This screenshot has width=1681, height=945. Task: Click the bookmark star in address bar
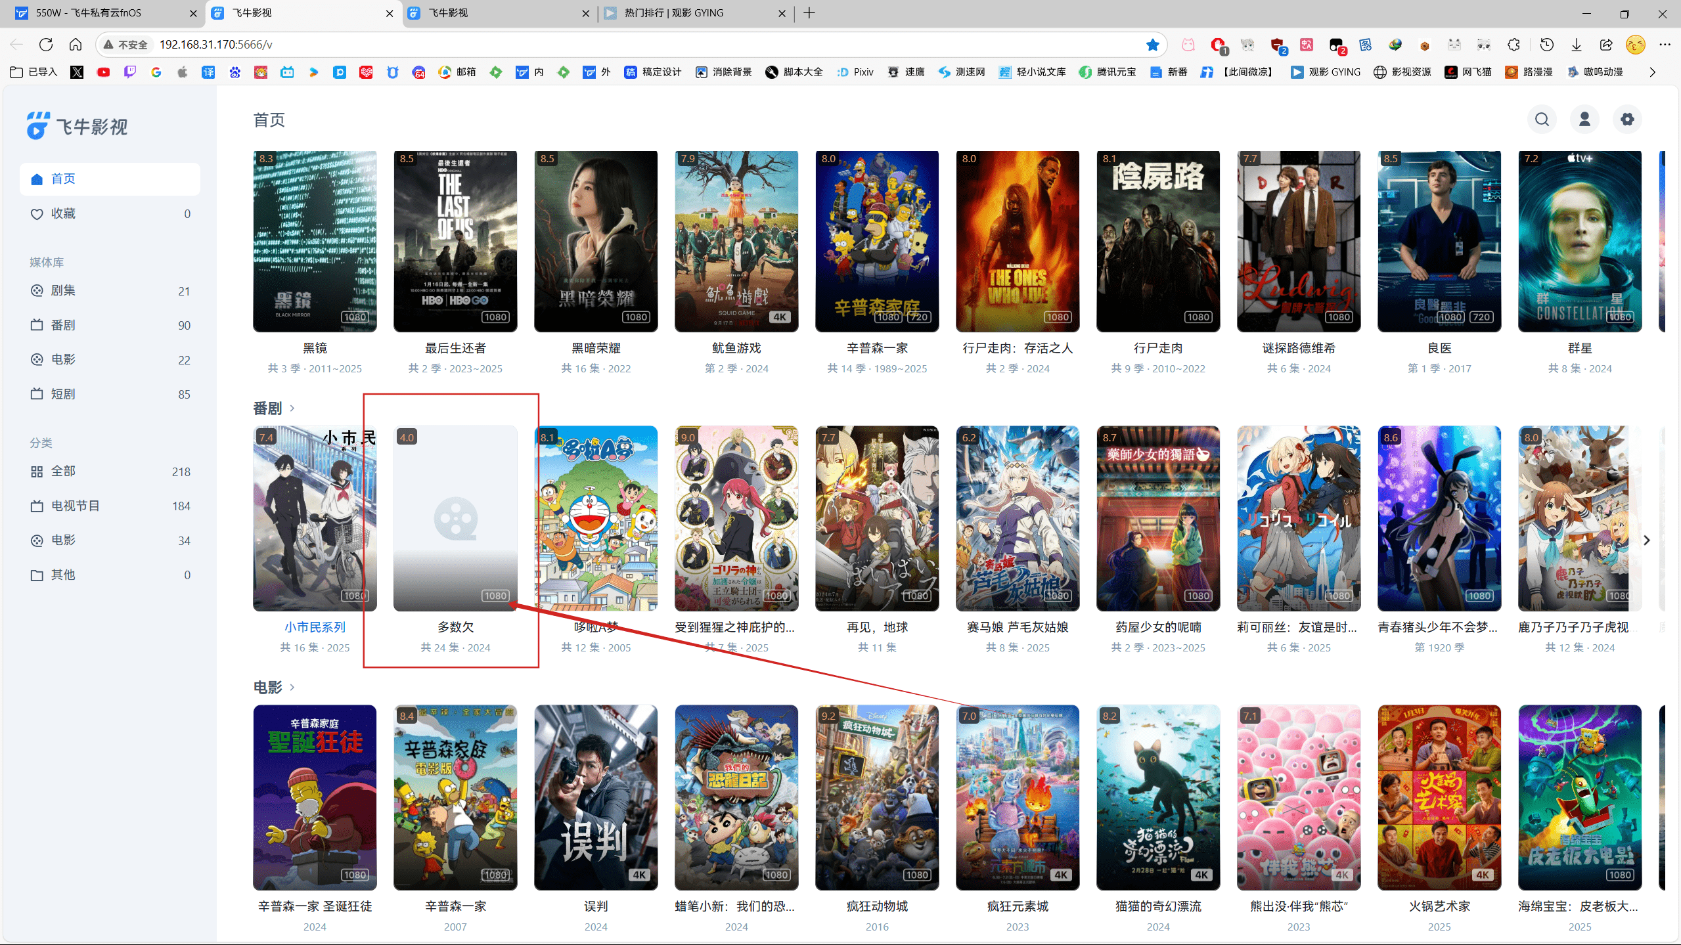click(1152, 45)
